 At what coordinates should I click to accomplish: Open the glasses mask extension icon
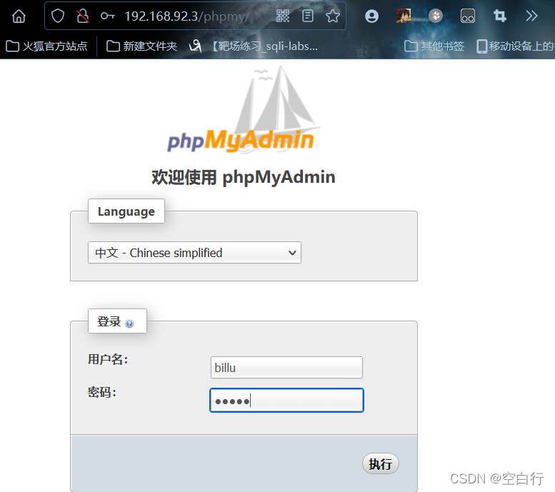coord(468,16)
